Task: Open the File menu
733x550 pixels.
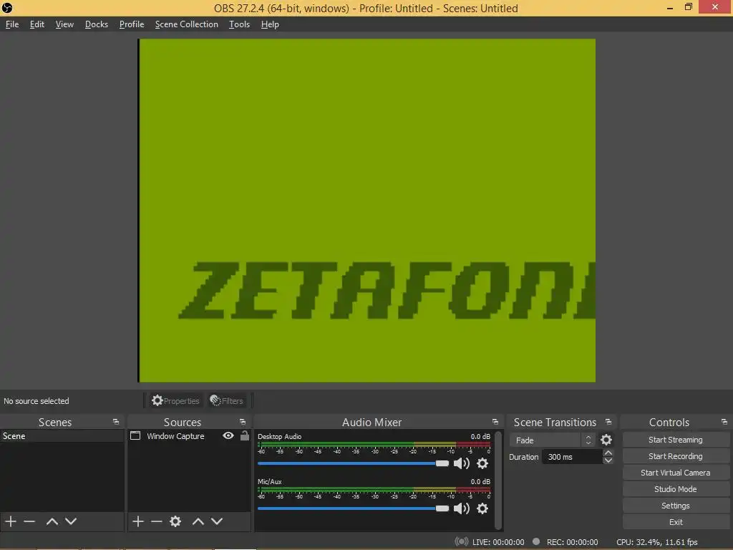Action: [x=12, y=24]
